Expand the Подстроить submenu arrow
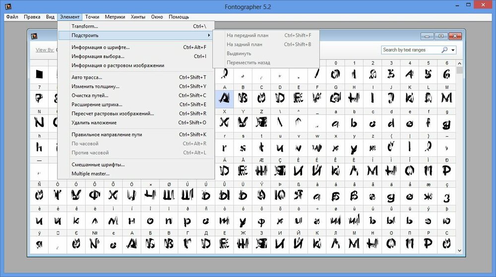Image resolution: width=496 pixels, height=277 pixels. [x=209, y=35]
